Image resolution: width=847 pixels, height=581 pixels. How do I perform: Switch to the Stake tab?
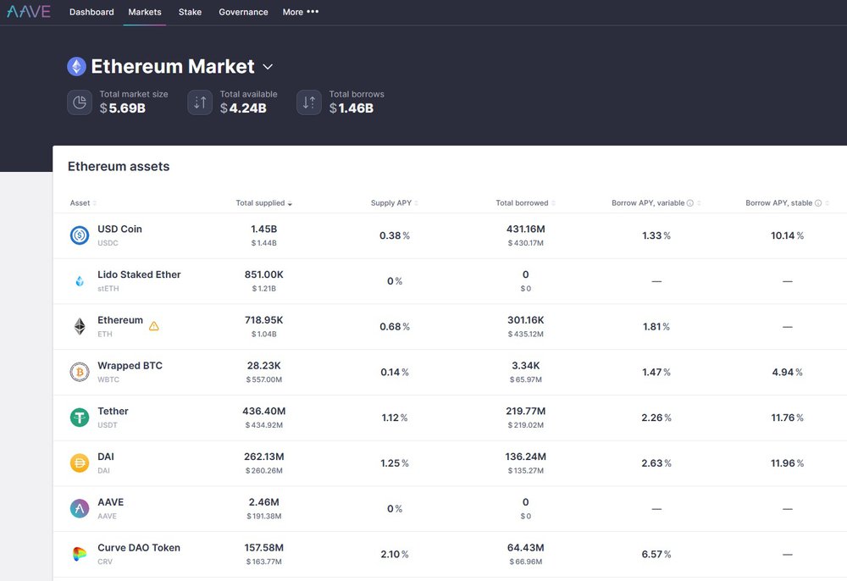[190, 12]
